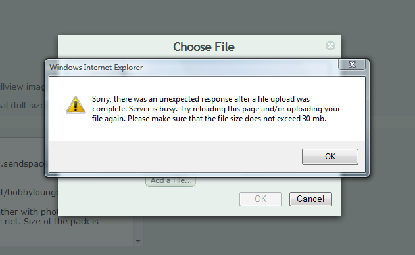This screenshot has height=255, width=415.
Task: Click the "al (full-size" background text
Action: point(22,106)
